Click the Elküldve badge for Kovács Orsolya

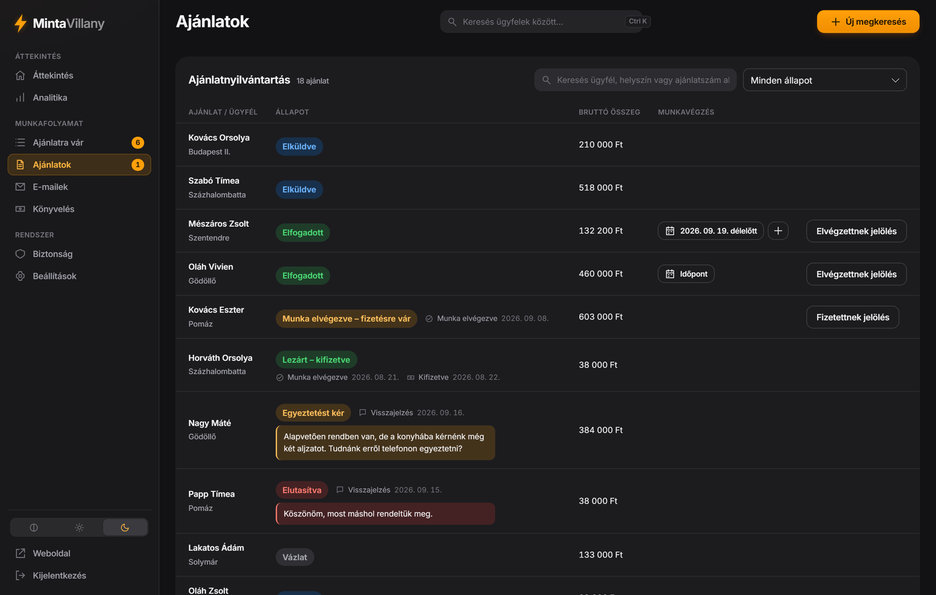click(299, 147)
